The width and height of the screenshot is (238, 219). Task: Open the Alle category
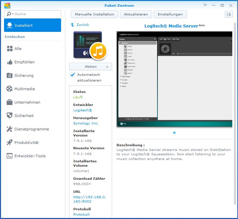point(33,49)
